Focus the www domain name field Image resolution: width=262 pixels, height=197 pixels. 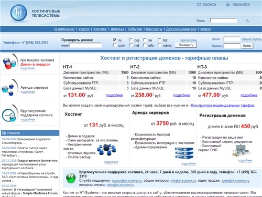point(85,45)
